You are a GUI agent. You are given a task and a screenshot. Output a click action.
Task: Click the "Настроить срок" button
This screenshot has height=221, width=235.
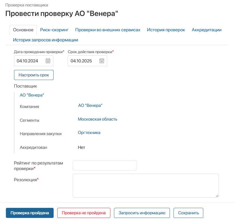pyautogui.click(x=34, y=75)
